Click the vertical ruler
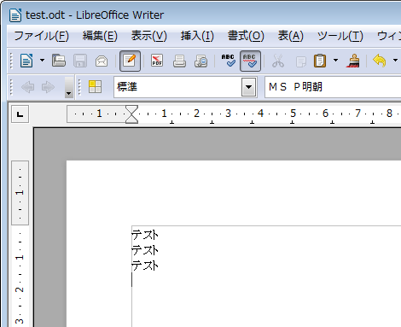 coord(20,243)
